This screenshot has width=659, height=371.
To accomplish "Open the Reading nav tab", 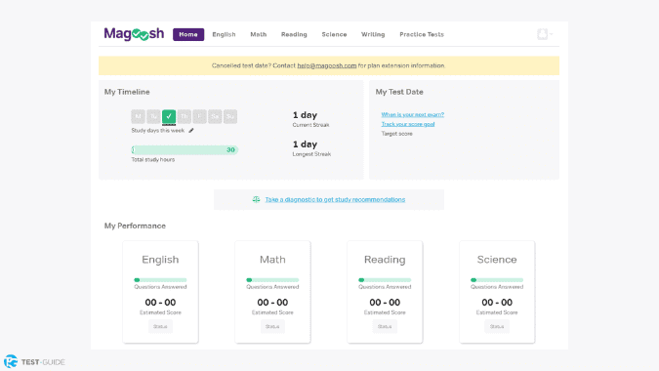I will 294,34.
